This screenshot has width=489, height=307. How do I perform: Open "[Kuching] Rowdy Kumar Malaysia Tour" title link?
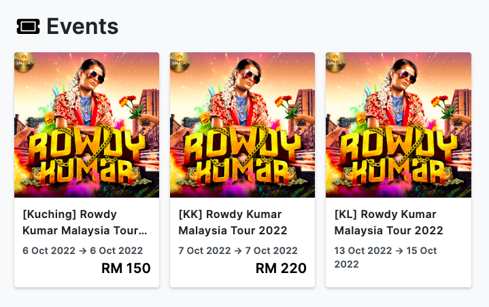pyautogui.click(x=85, y=222)
